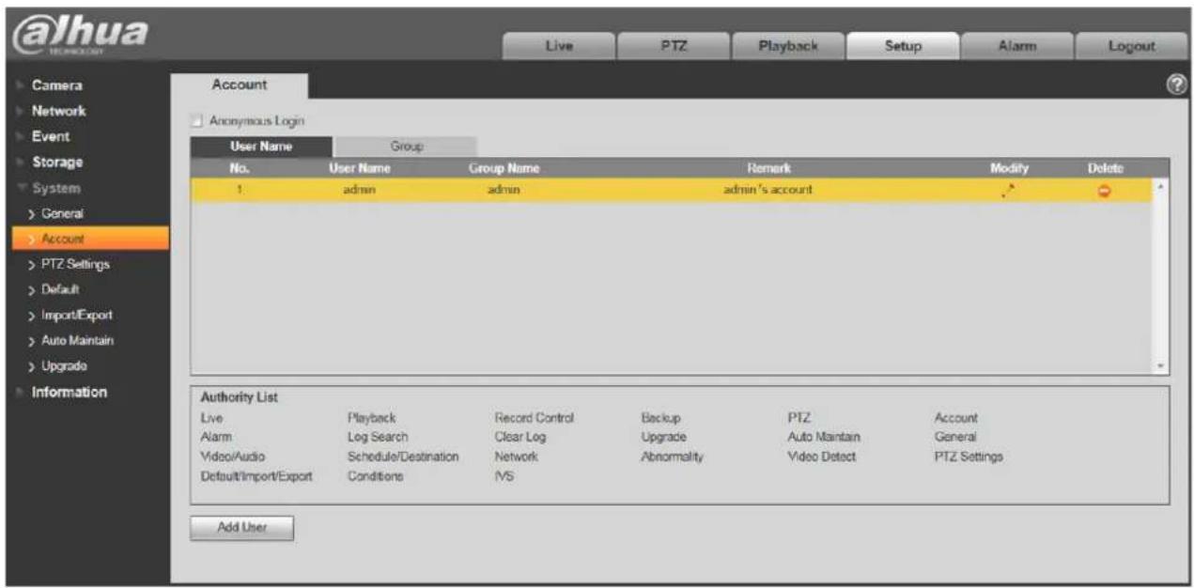Expand the Event menu section
The image size is (1194, 588).
51,136
